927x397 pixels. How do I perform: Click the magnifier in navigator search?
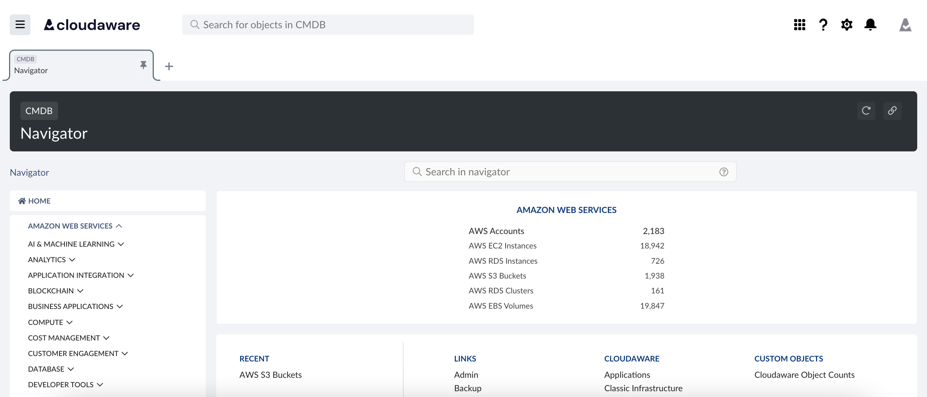point(417,172)
